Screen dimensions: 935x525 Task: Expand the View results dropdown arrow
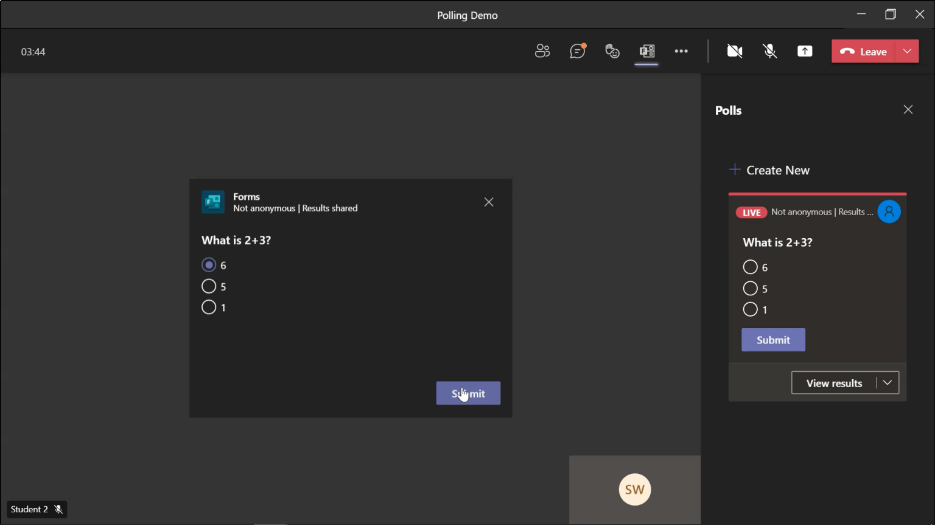pos(888,382)
